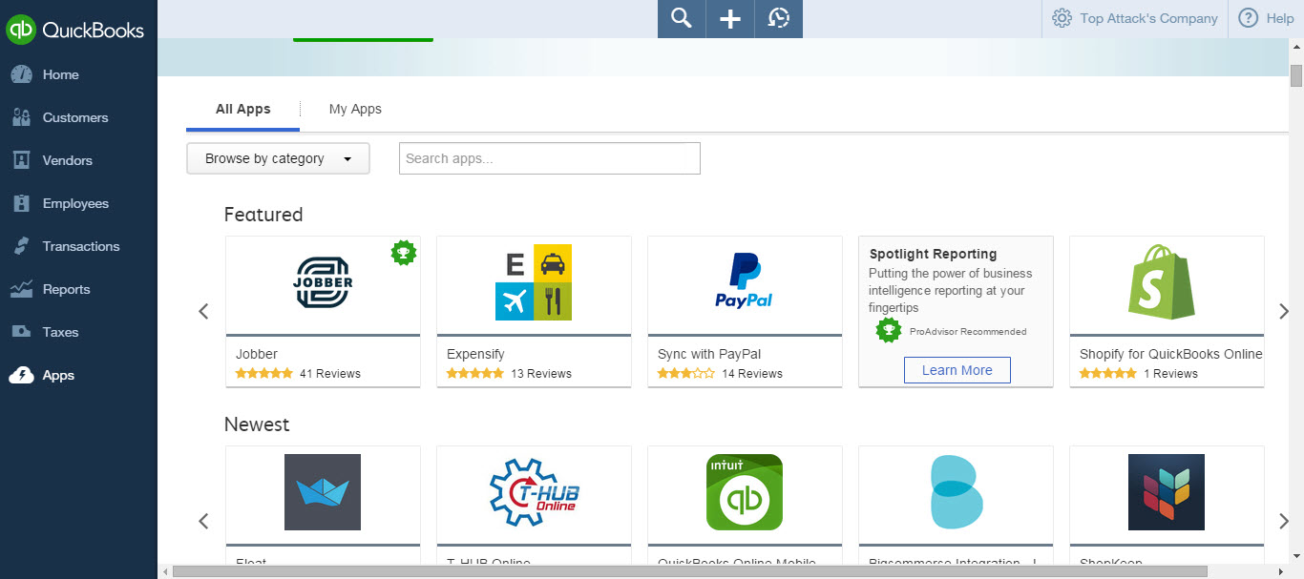Click the plus Create icon

(x=730, y=18)
